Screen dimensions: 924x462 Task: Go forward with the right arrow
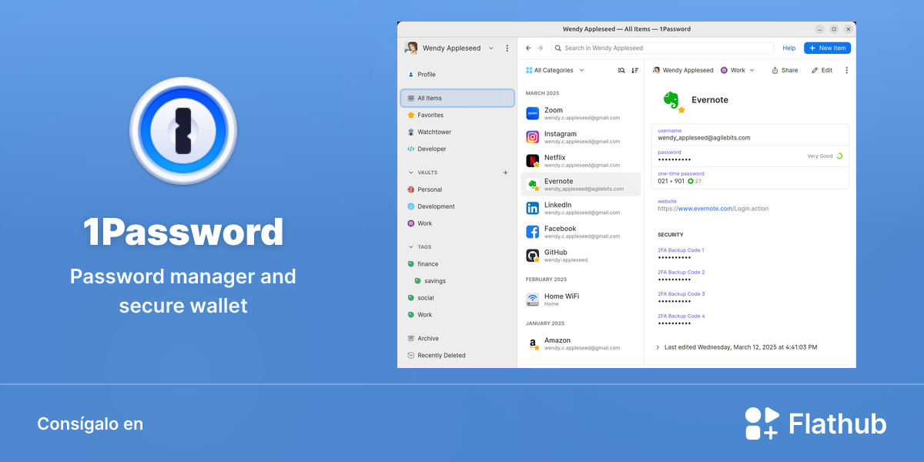541,48
